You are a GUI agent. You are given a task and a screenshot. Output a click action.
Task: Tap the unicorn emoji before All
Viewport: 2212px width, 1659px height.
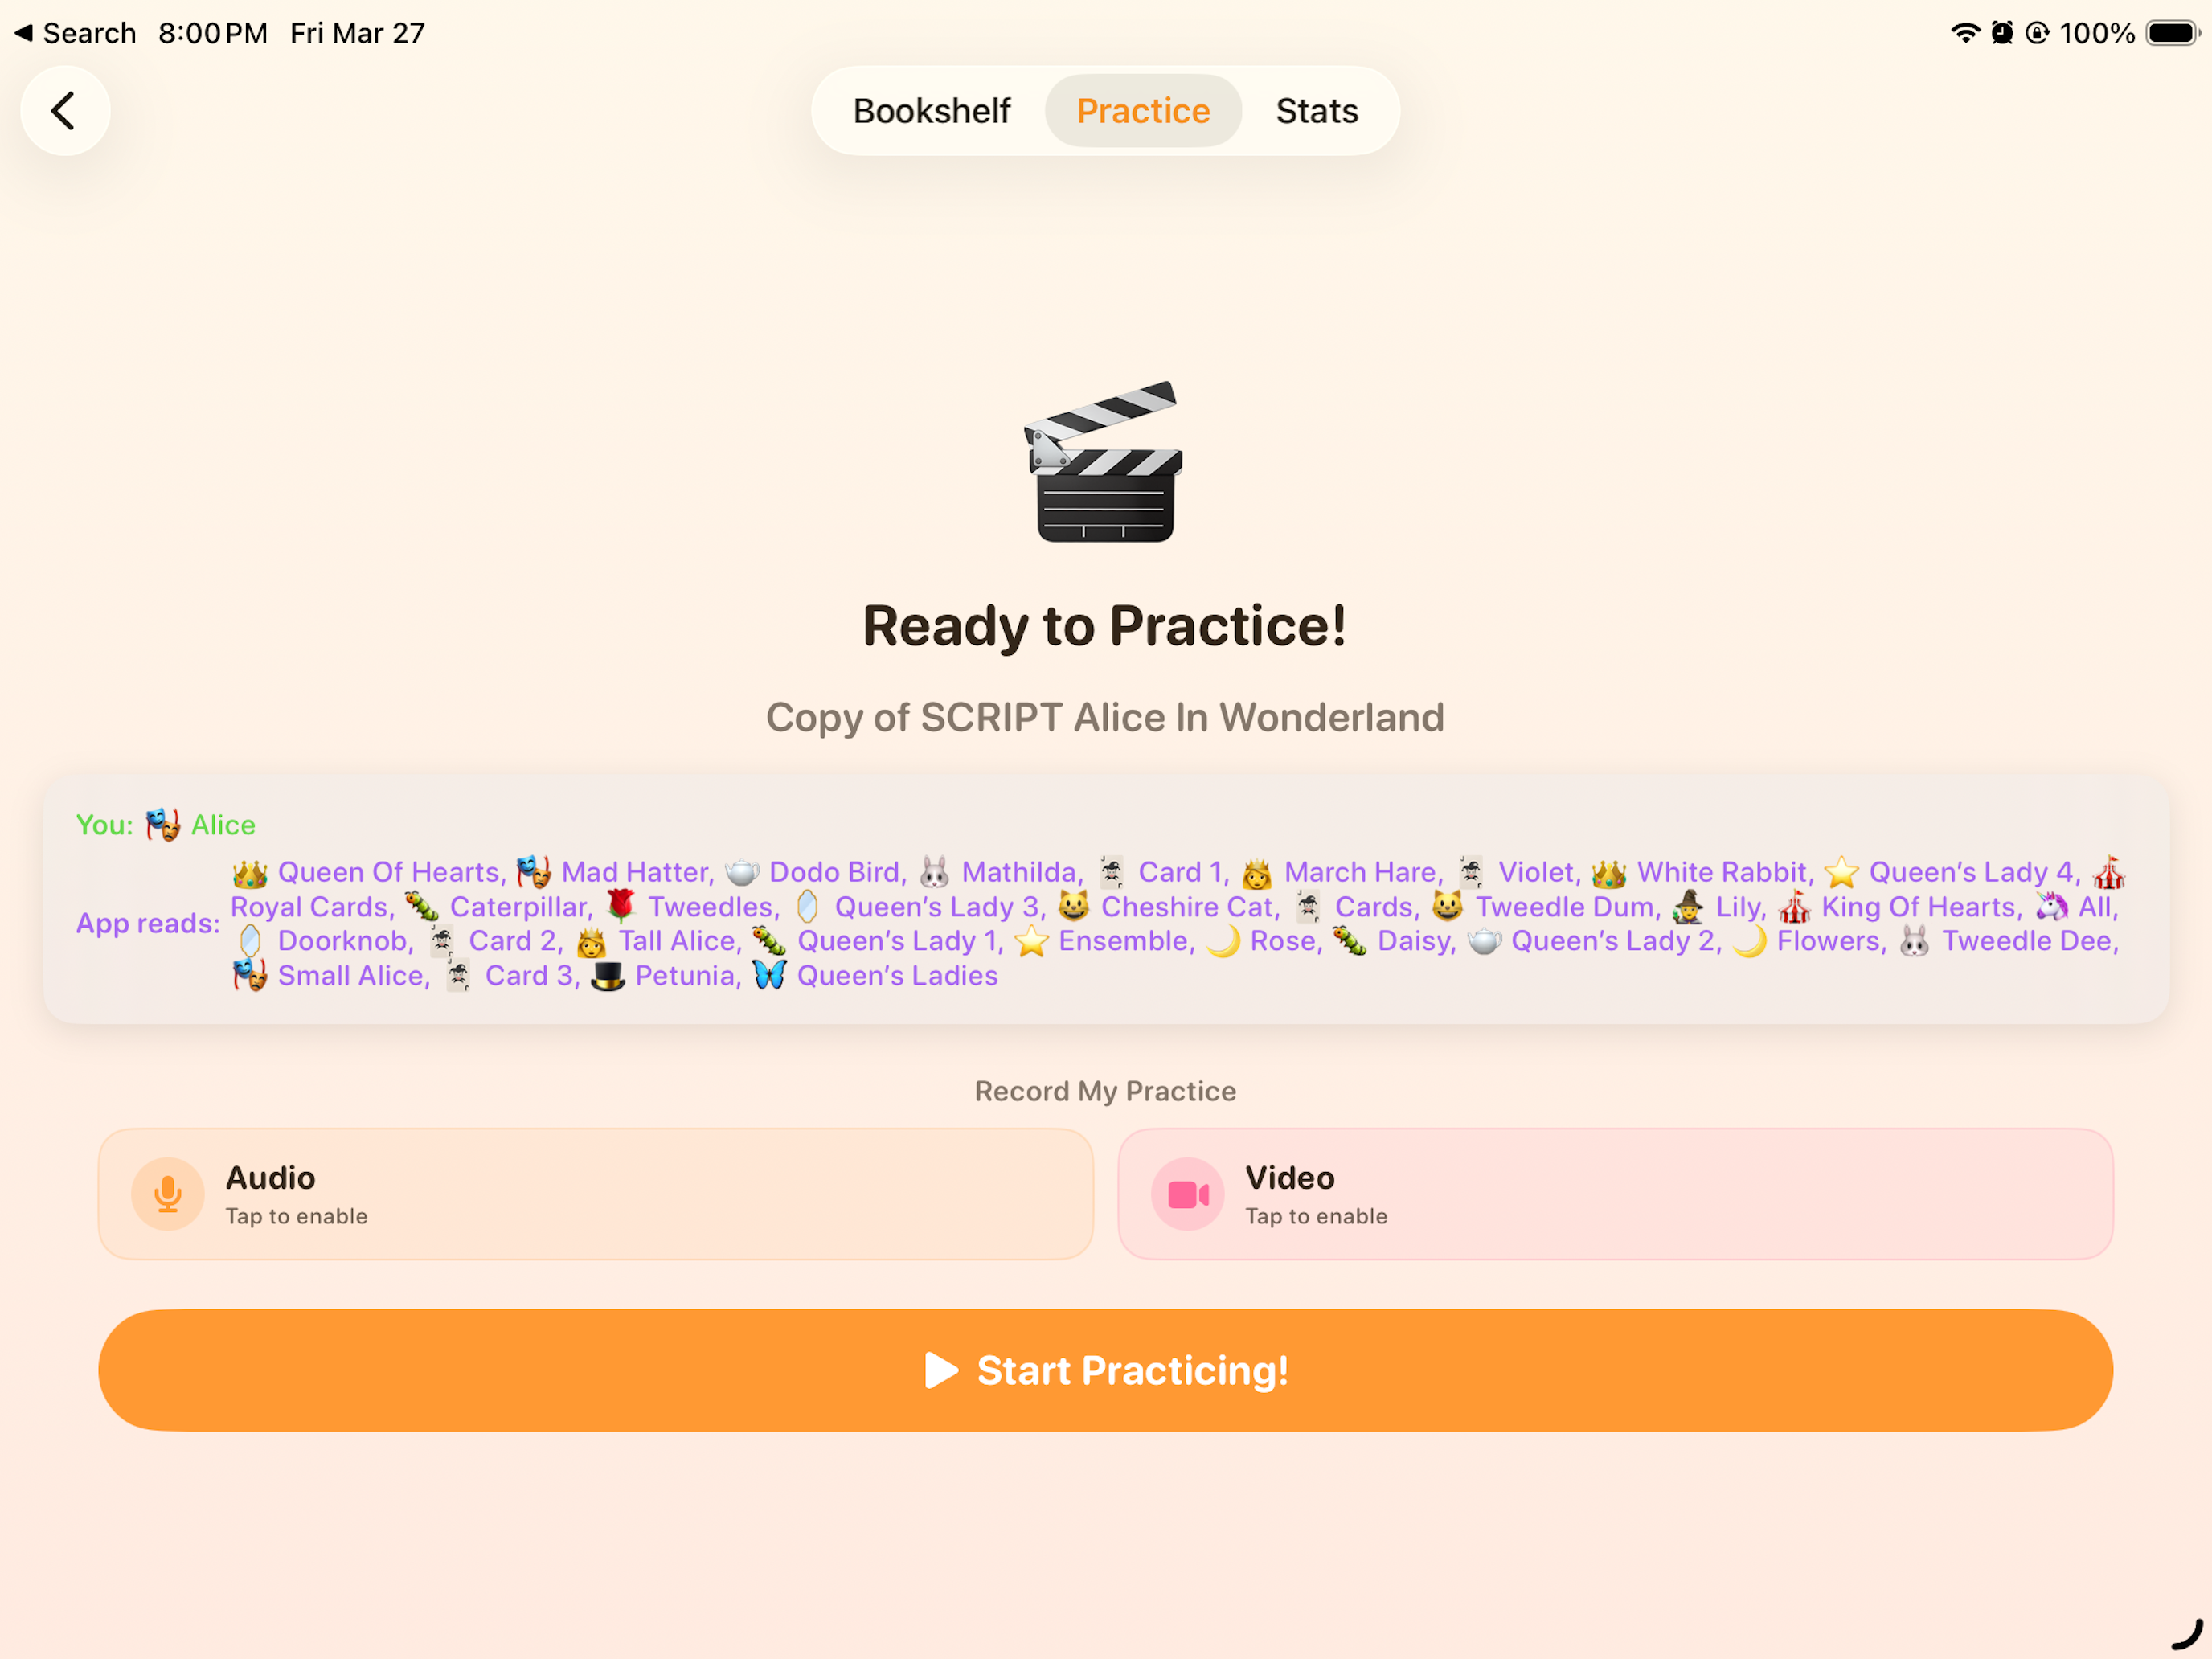2051,907
